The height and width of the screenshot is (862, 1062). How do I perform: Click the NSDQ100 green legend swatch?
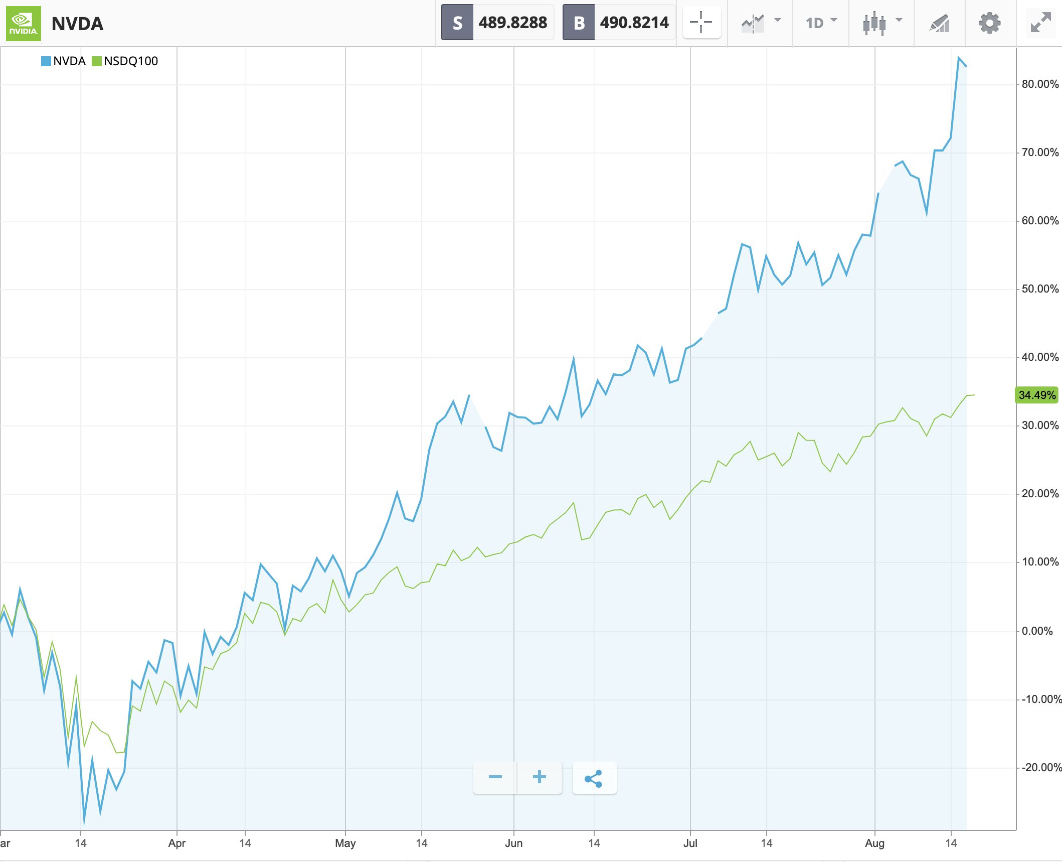tap(97, 61)
